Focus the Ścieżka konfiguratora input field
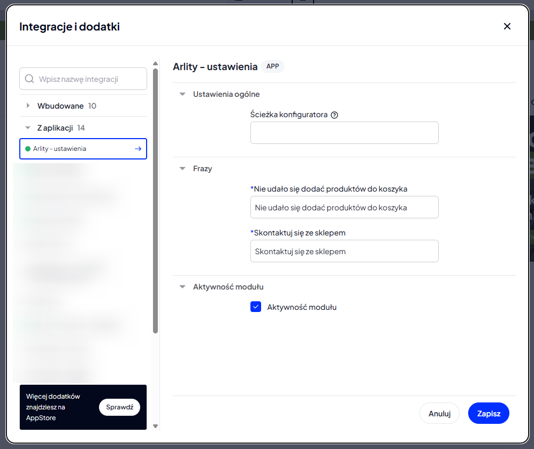The image size is (534, 449). [x=344, y=133]
